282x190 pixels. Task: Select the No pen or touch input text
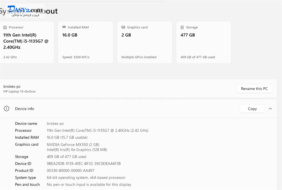pyautogui.click(x=89, y=185)
